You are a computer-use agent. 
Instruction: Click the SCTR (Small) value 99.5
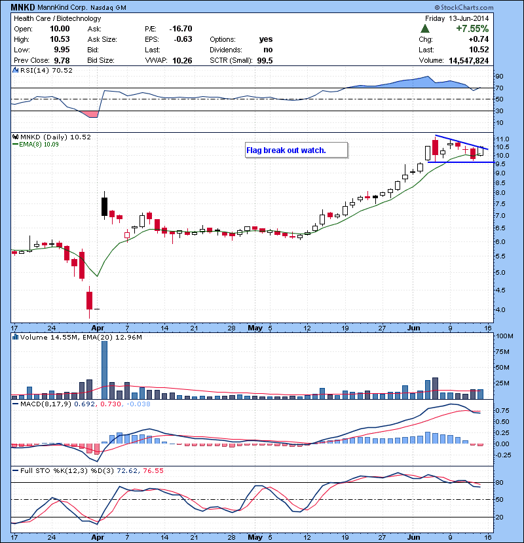pos(265,60)
